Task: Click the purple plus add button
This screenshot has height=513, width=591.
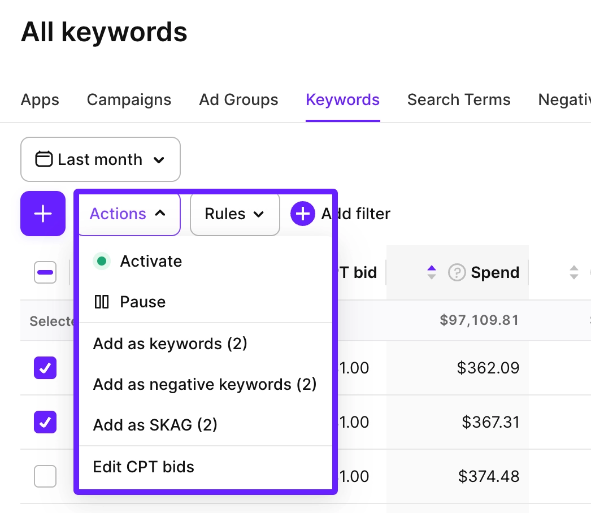Action: pyautogui.click(x=43, y=214)
